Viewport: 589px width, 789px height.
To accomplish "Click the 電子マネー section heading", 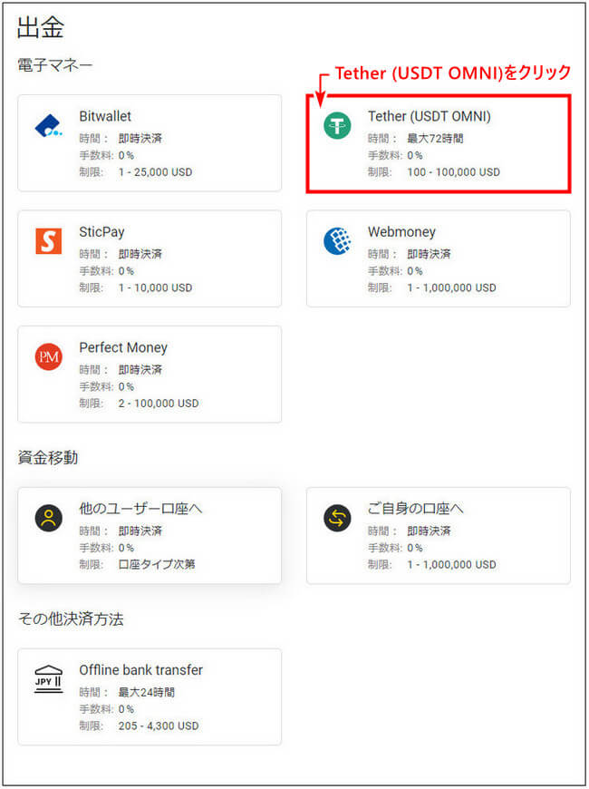I will point(55,65).
